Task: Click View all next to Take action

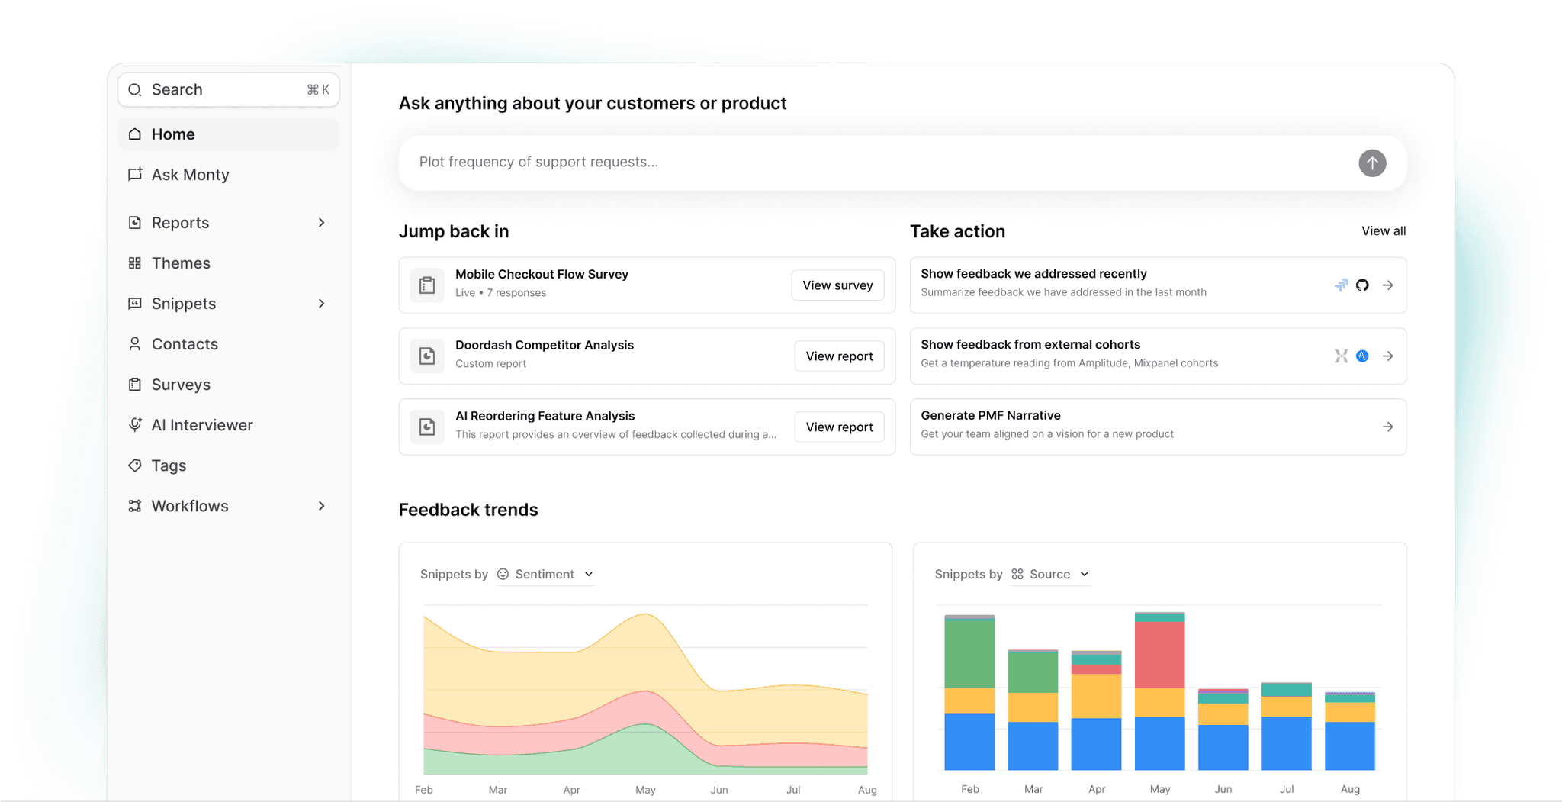Action: point(1383,230)
